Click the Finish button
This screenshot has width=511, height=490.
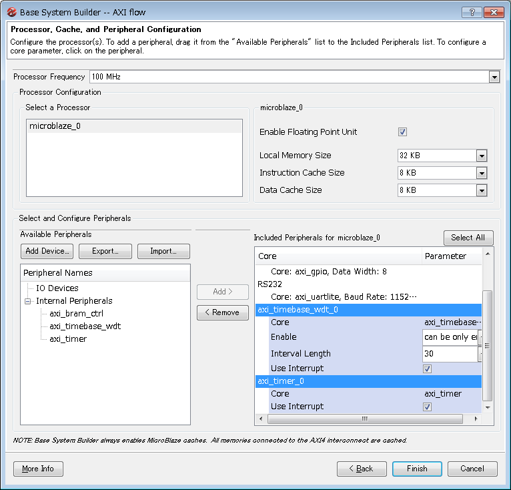417,469
